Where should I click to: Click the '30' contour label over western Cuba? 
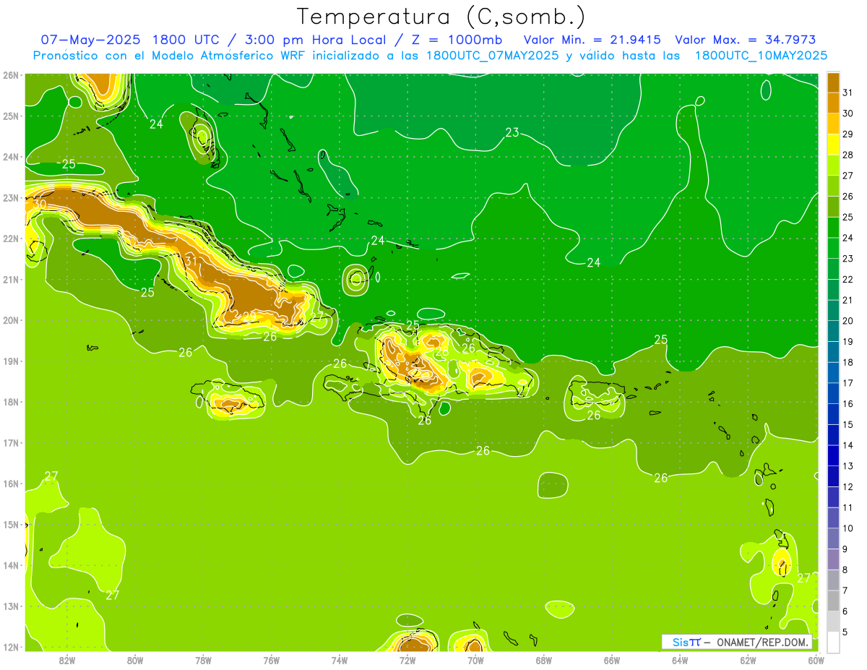coord(40,205)
